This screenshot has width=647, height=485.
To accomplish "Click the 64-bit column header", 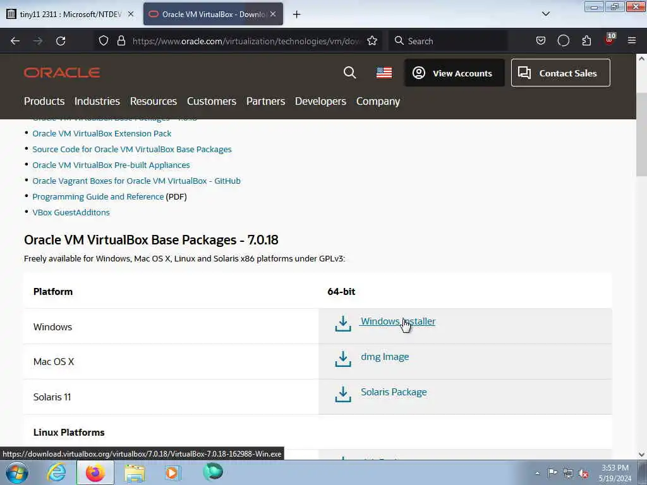I will pyautogui.click(x=341, y=292).
